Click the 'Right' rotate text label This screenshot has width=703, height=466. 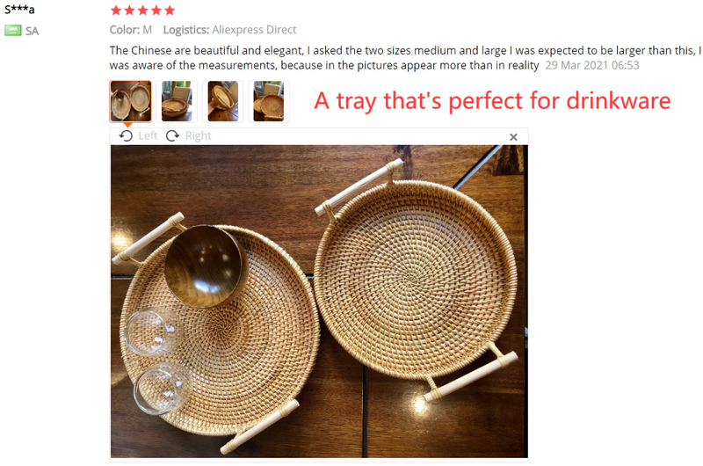point(198,135)
